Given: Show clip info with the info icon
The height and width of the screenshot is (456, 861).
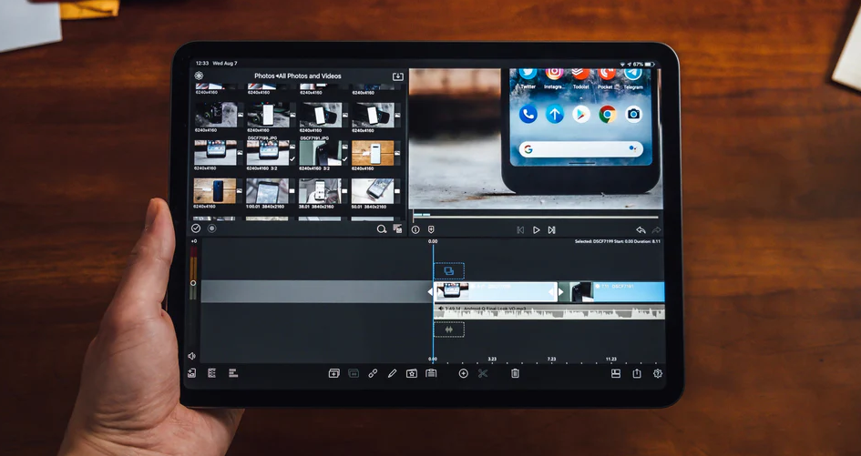Looking at the screenshot, I should (x=415, y=230).
